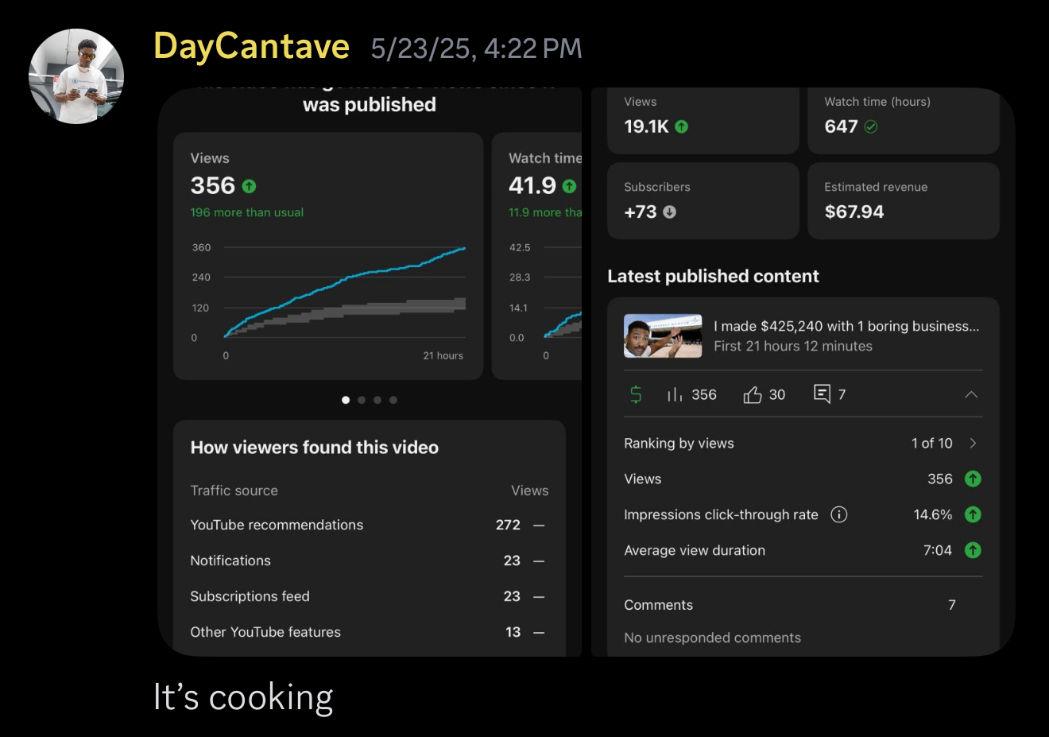
Task: Open the "I made $425,240" video title
Action: [846, 326]
